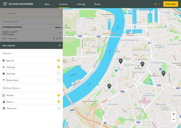The image size is (181, 128).
Task: Click the Order Online button
Action: (171, 4)
